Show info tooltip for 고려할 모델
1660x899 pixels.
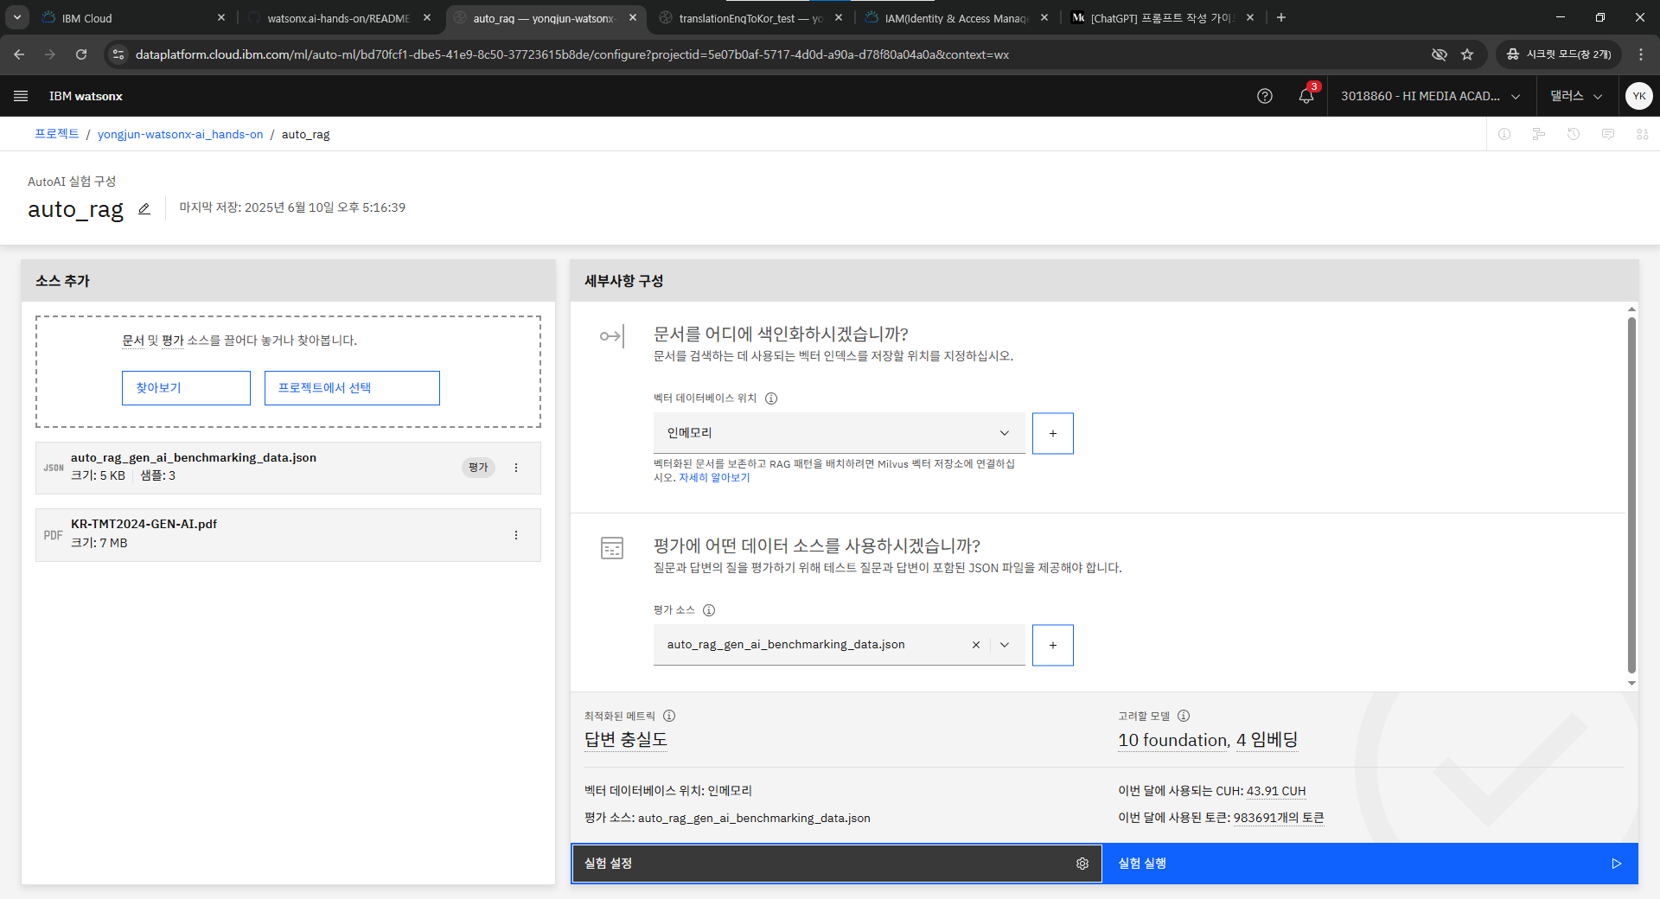[1184, 716]
